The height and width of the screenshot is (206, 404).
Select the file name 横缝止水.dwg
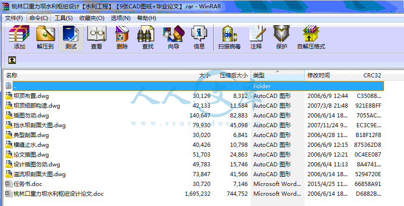tap(31, 145)
